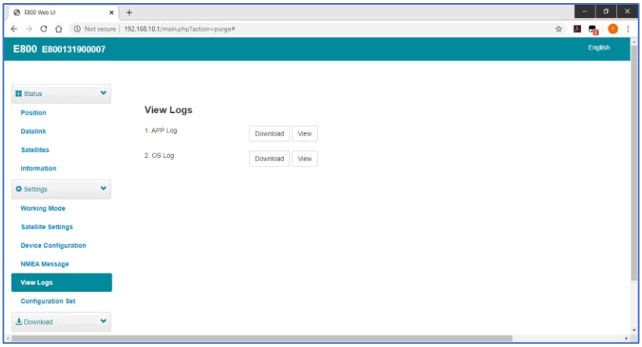The image size is (642, 347).
Task: Click serial number E800131900007
Action: click(x=74, y=50)
